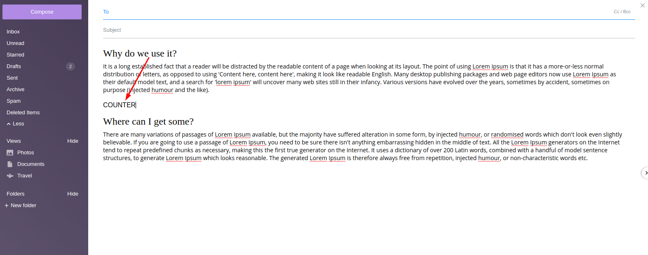Open the Photos view
Image resolution: width=648 pixels, height=255 pixels.
tap(26, 153)
